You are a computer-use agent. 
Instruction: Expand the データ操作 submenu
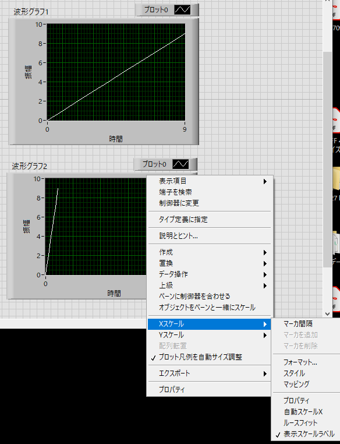coord(210,274)
